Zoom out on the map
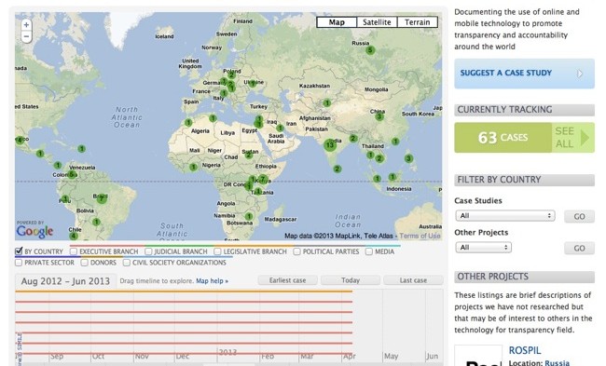 (x=26, y=36)
